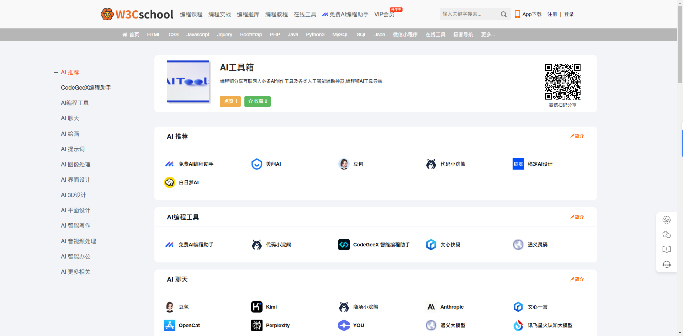Click the App download phone icon
This screenshot has height=336, width=683.
pos(517,14)
